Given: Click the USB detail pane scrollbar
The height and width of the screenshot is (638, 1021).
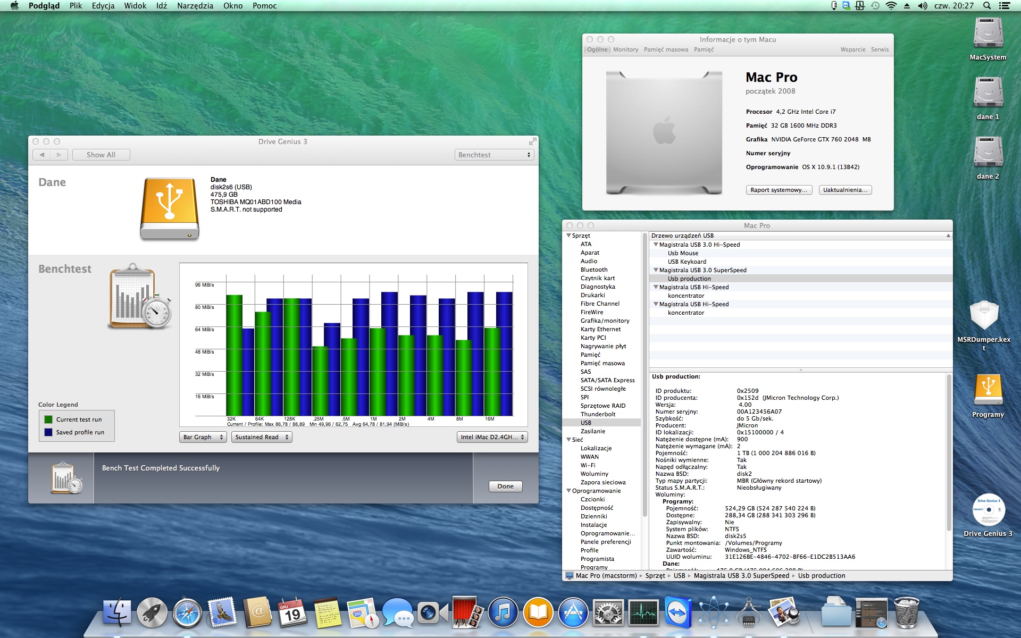Looking at the screenshot, I should click(949, 452).
